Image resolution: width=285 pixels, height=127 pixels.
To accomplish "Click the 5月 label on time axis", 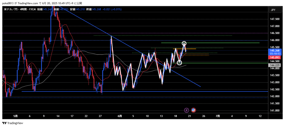I will tap(15, 116).
